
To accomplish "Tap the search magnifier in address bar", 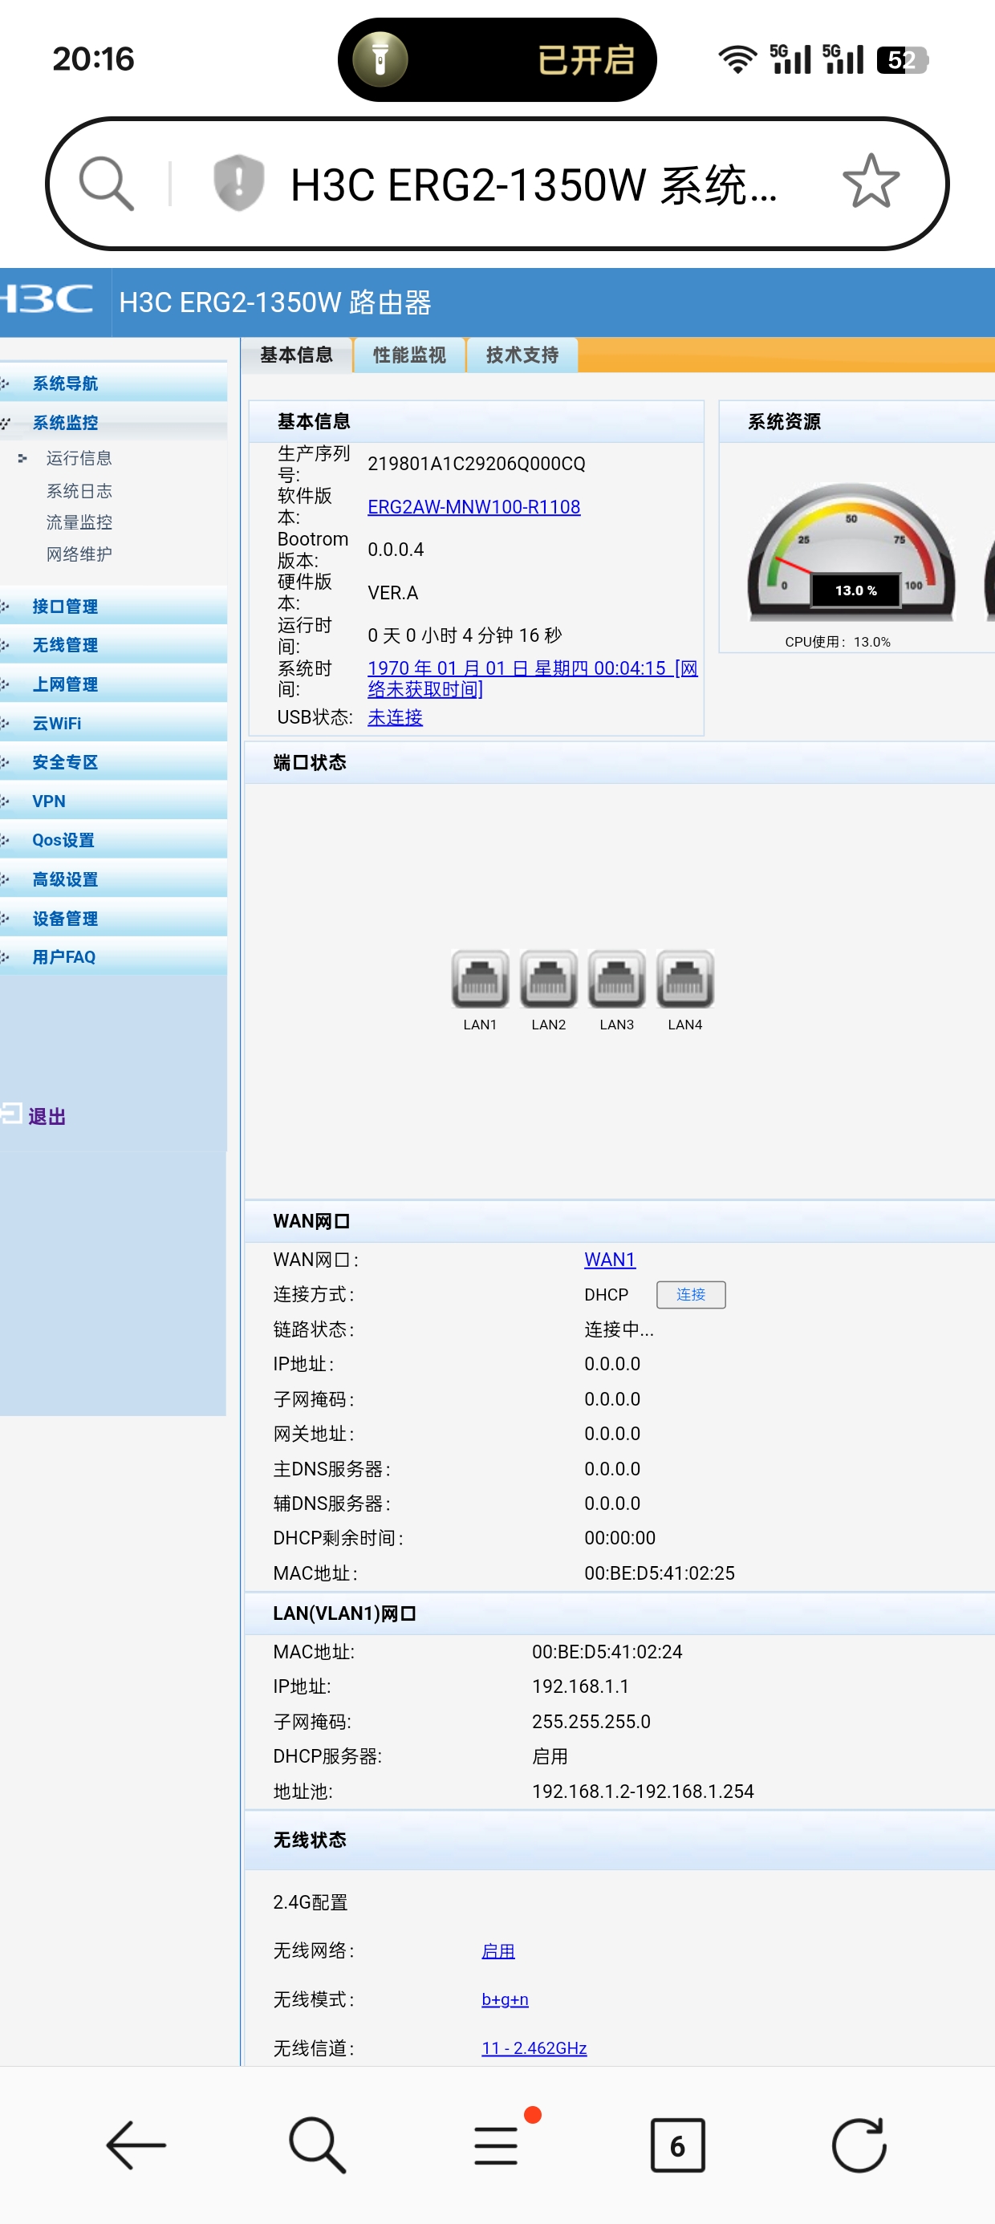I will click(106, 183).
